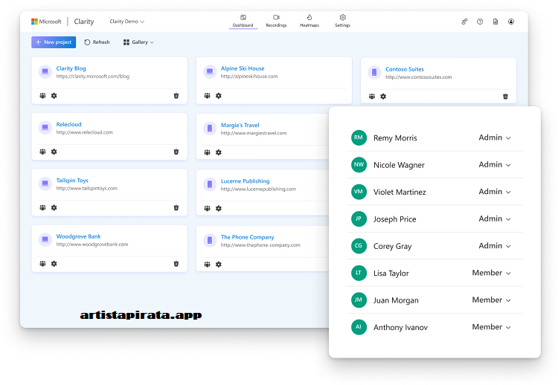The height and width of the screenshot is (385, 558).
Task: Open the Relecloud project link
Action: 68,124
